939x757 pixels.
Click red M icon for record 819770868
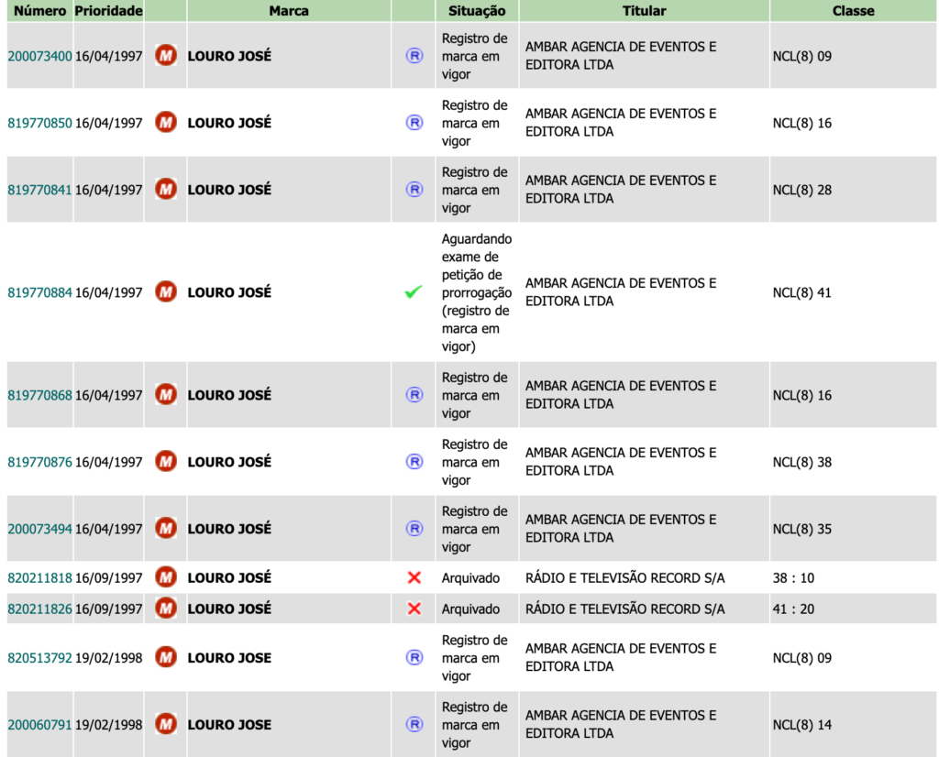pos(166,395)
